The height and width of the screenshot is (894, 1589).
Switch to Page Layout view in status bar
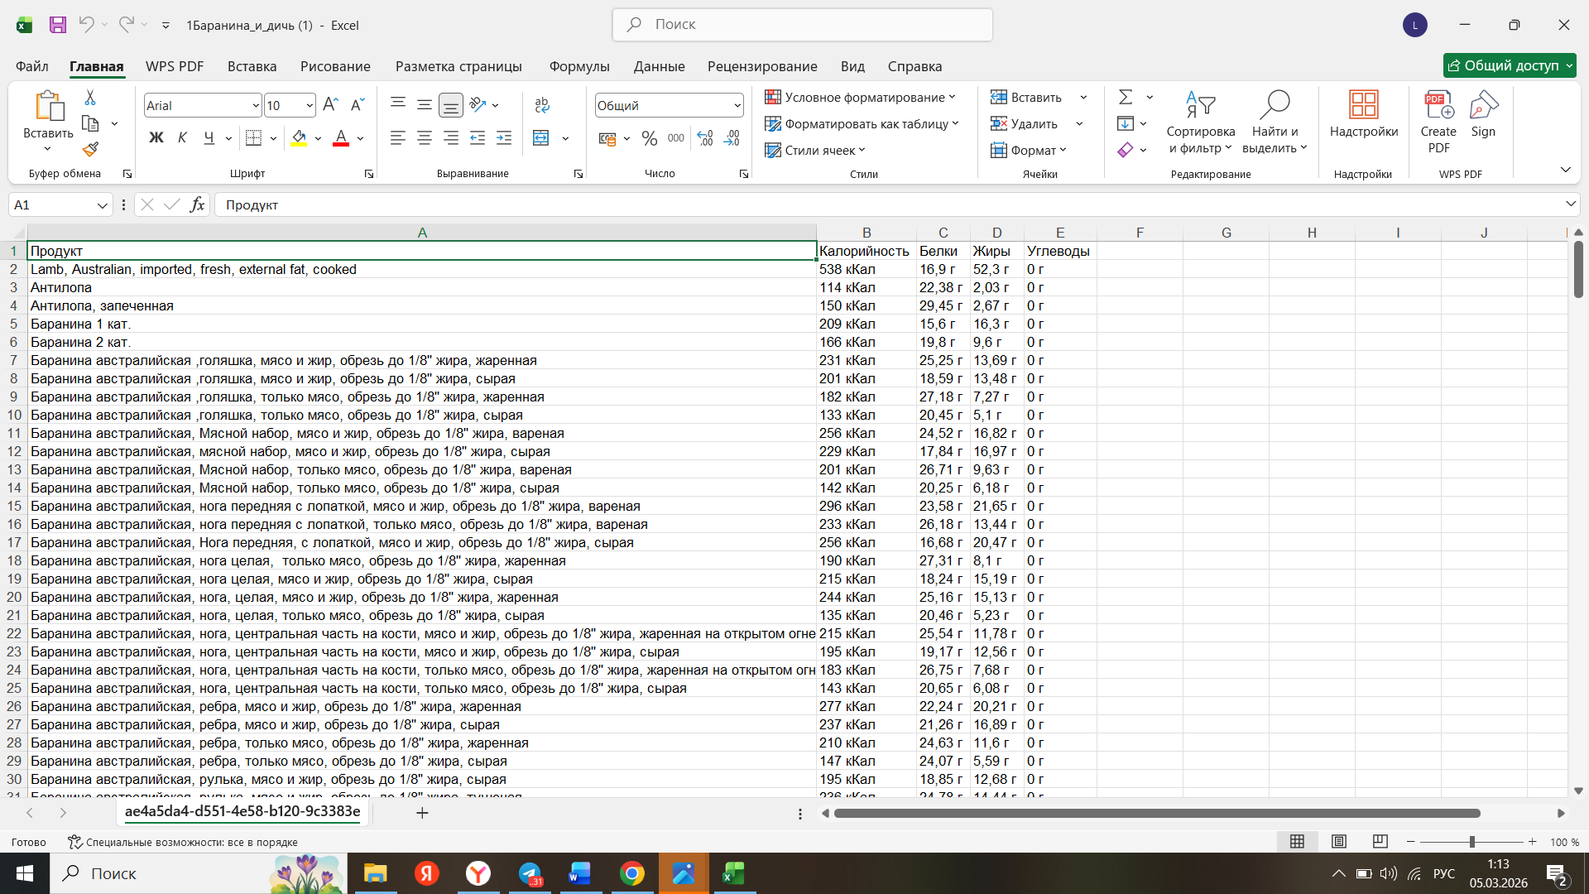pos(1339,842)
